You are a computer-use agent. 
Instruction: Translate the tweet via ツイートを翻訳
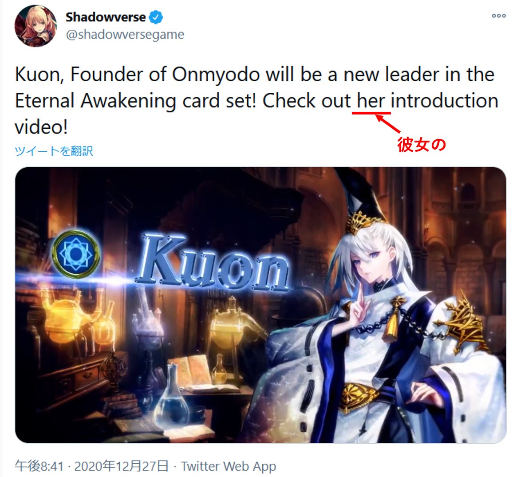pos(54,151)
